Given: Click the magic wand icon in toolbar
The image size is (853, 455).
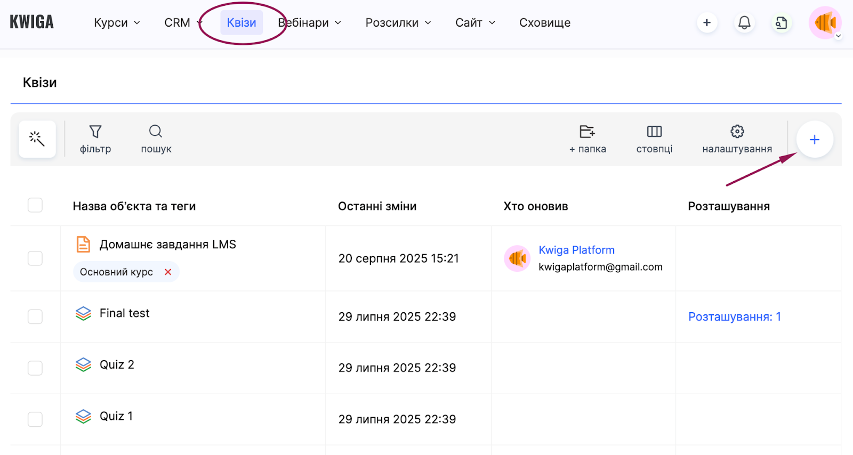Looking at the screenshot, I should (x=37, y=139).
